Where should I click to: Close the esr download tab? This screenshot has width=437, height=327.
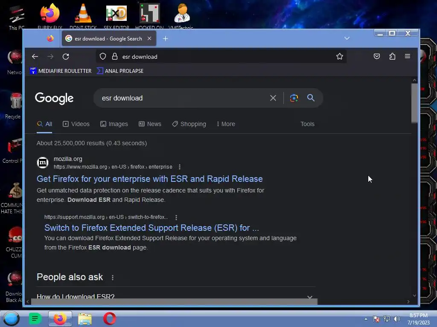pyautogui.click(x=149, y=38)
